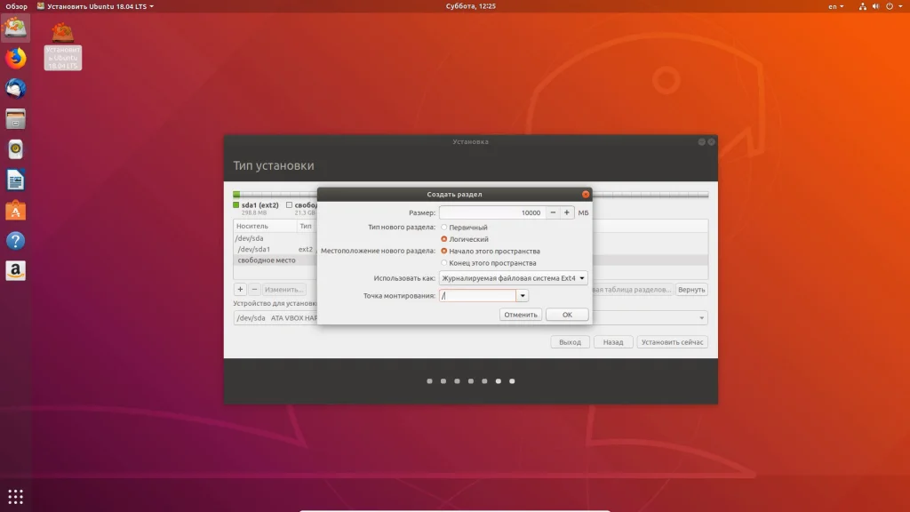Open the Установить Ubuntu 18.04 LTS app menu

(x=95, y=6)
